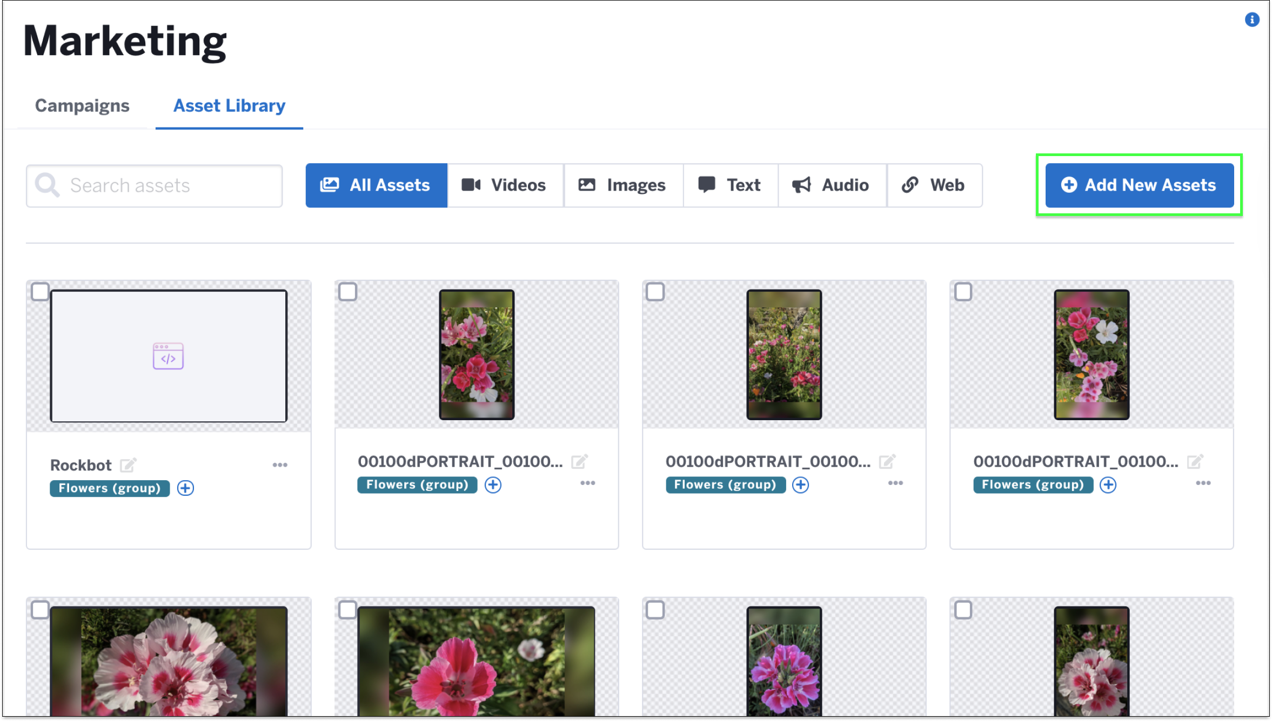Viewport: 1272px width, 721px height.
Task: Click the third 00100dPORTRAIT_00100... name
Action: pos(1075,462)
